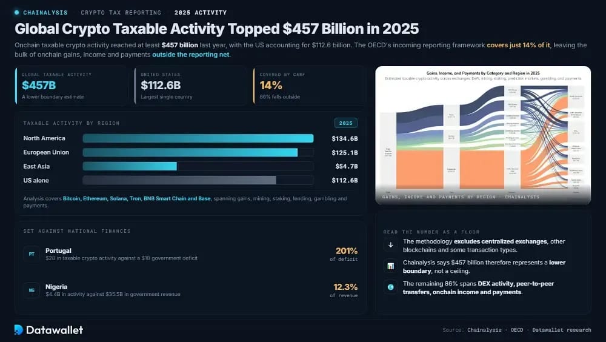Click the $457B global taxable activity card
606x342 pixels.
click(x=72, y=86)
